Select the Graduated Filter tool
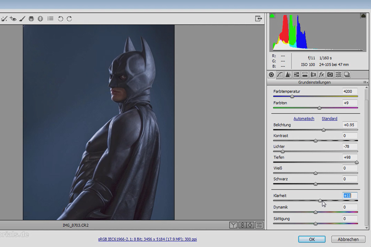Screen dimensions: 371x247 tap(31, 19)
